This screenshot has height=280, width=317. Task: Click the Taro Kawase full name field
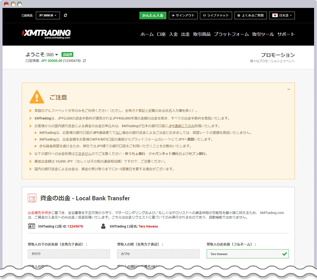click(x=248, y=254)
